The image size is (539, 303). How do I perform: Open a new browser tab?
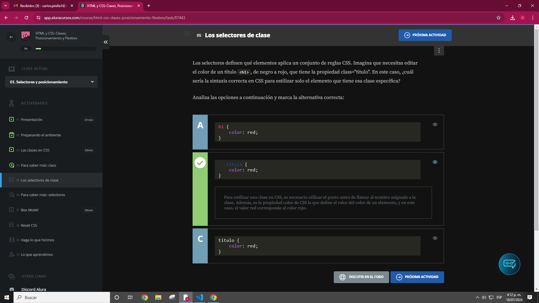pos(149,6)
